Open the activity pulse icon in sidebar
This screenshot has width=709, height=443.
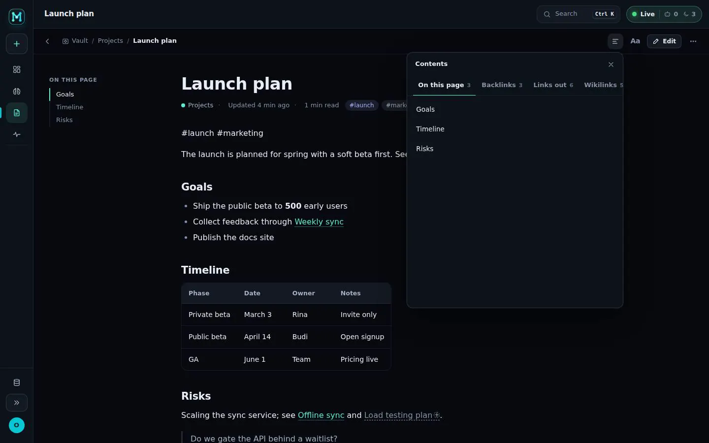click(x=17, y=134)
